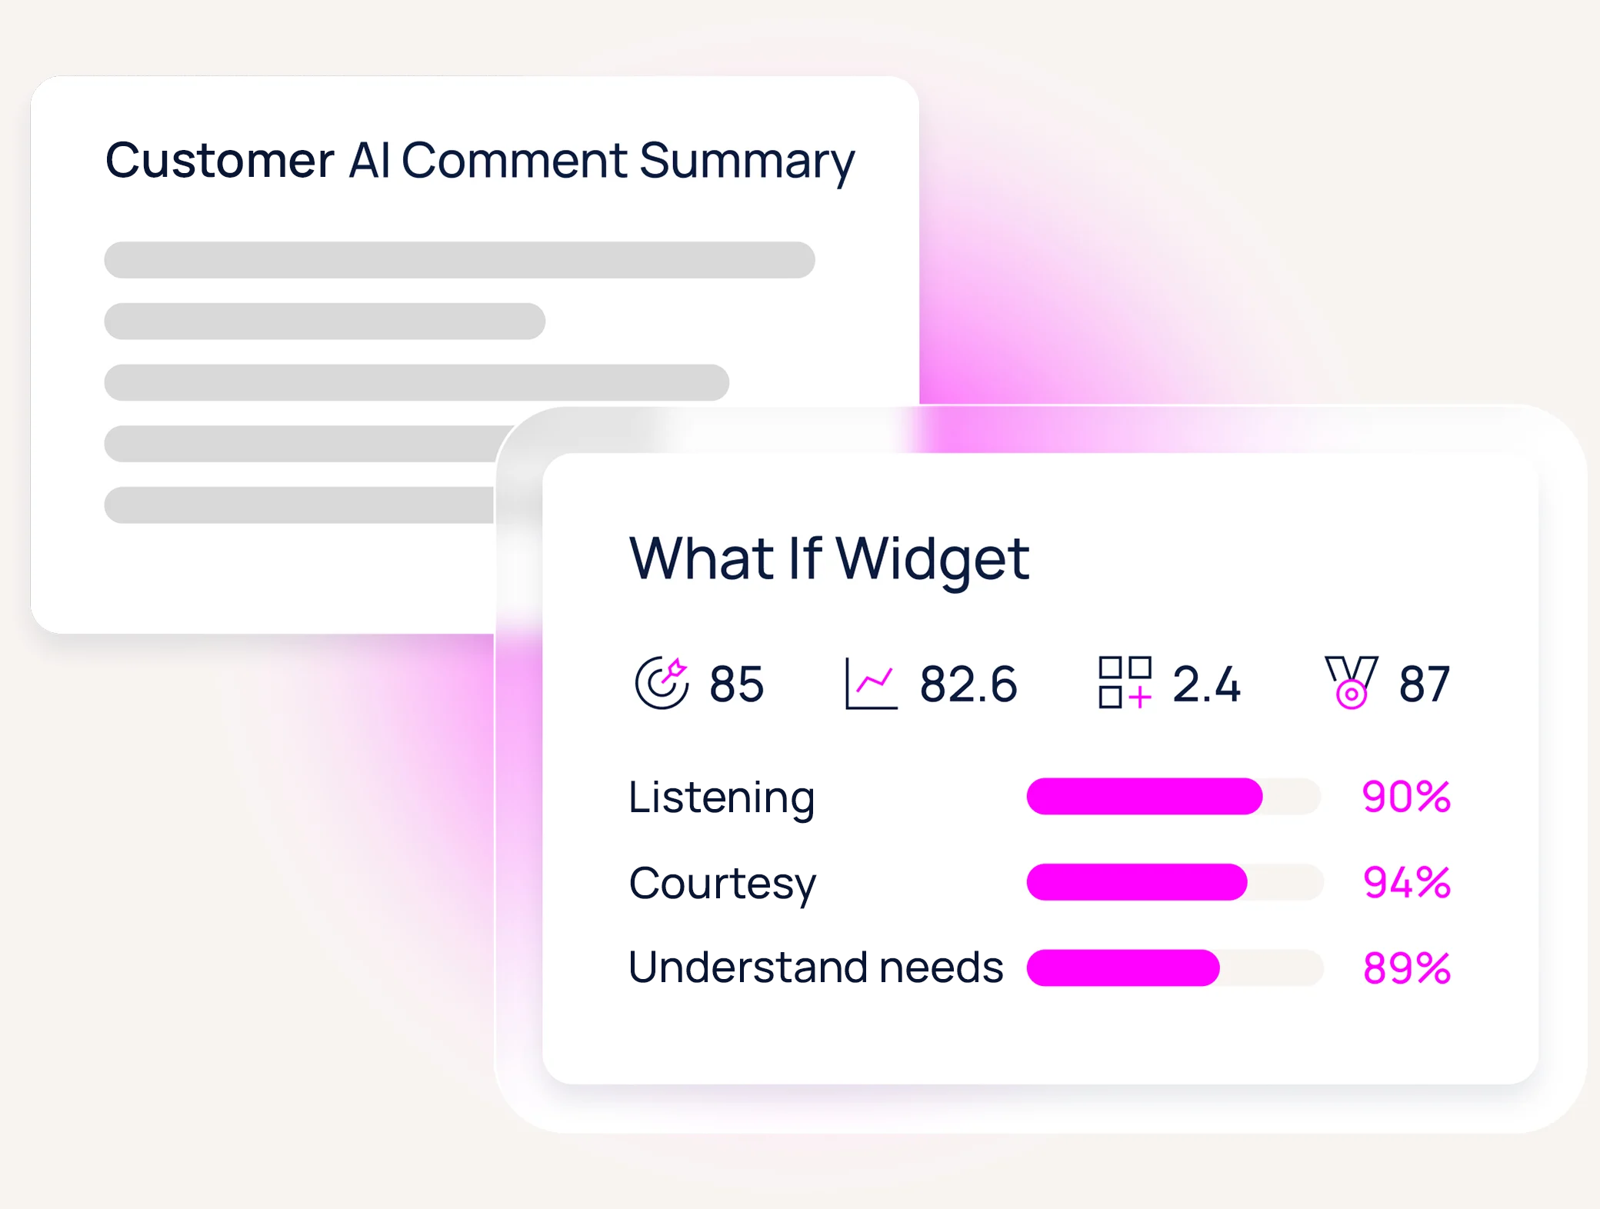The width and height of the screenshot is (1600, 1209).
Task: Click the grid plus squares icon
Action: tap(1125, 682)
